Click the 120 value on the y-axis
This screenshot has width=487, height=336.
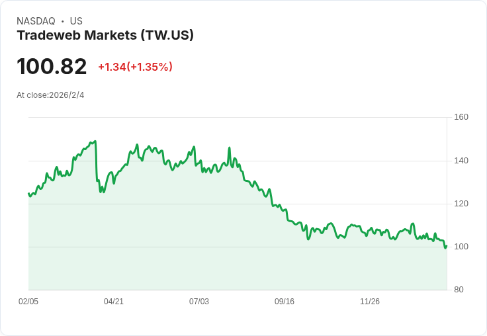pos(461,204)
